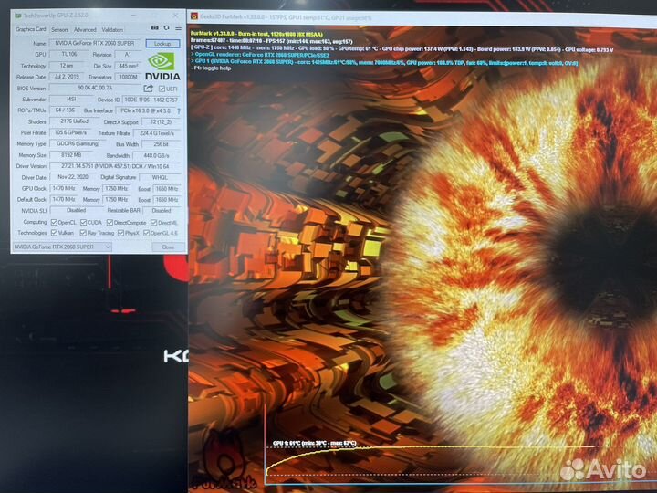Switch to the Sensors tab
Image resolution: width=657 pixels, height=493 pixels.
[x=60, y=30]
